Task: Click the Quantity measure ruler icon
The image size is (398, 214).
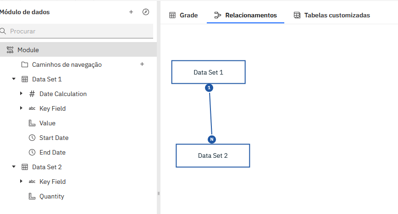Action: coord(32,196)
